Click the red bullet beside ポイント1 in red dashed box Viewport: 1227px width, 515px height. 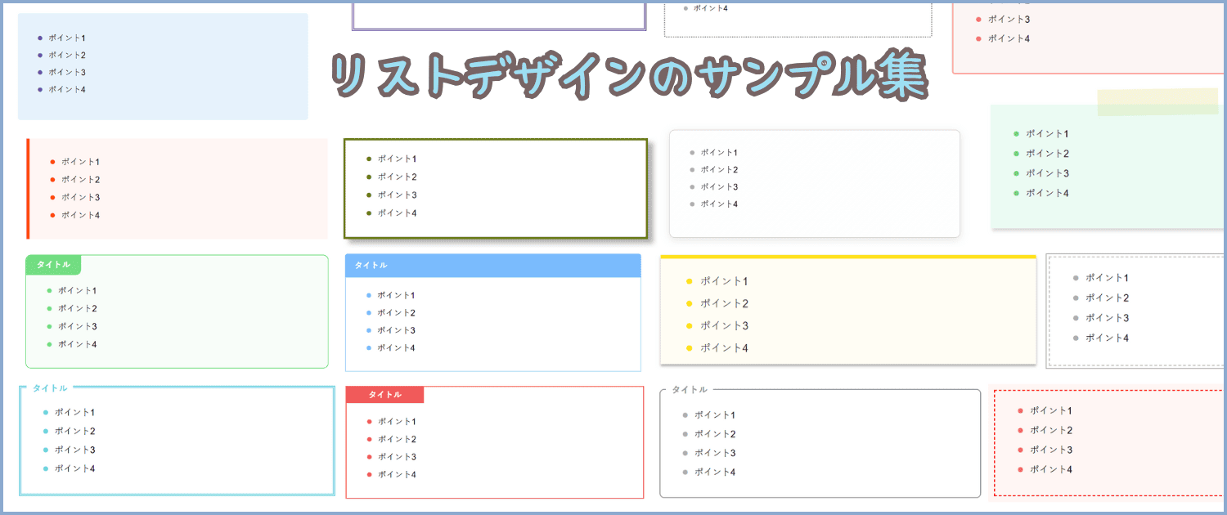(1020, 410)
